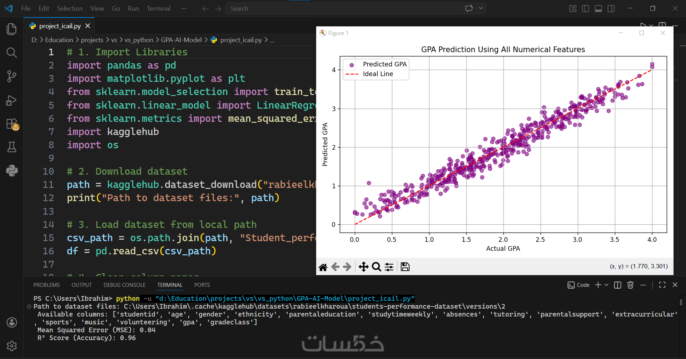
Task: Open the View menu
Action: [x=97, y=9]
